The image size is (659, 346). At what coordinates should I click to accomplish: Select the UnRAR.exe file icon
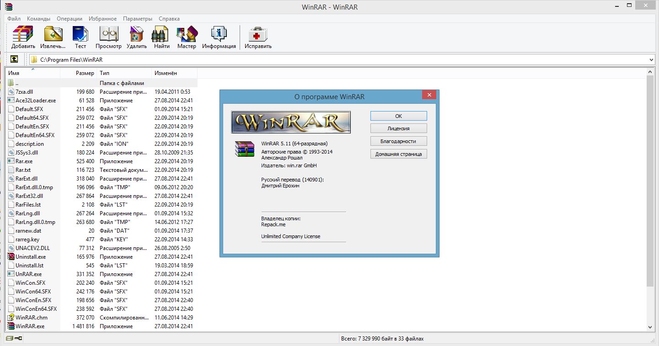click(11, 274)
